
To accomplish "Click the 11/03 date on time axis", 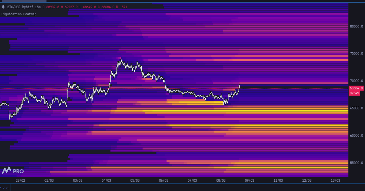I will pos(278,180).
